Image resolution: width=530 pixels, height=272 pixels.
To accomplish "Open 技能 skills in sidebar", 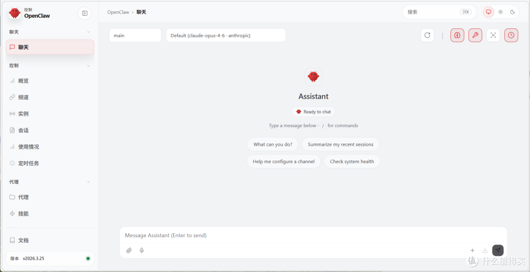I will coord(50,214).
